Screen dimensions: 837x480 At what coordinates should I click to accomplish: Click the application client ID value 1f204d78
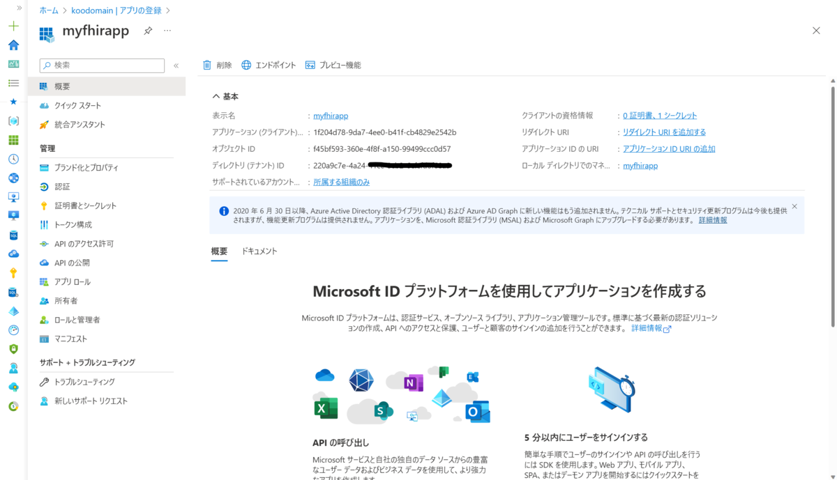pyautogui.click(x=385, y=132)
